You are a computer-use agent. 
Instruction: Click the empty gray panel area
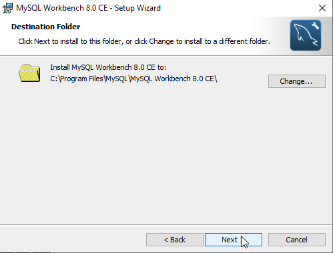[166, 153]
